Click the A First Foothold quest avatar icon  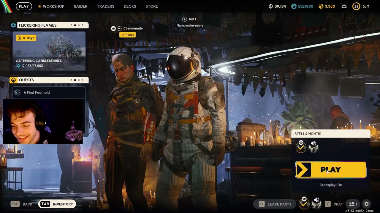tap(18, 93)
